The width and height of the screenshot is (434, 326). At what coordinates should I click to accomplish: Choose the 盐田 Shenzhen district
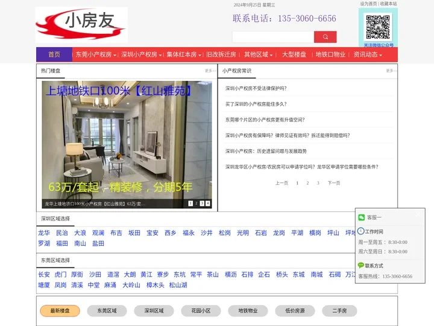point(98,243)
